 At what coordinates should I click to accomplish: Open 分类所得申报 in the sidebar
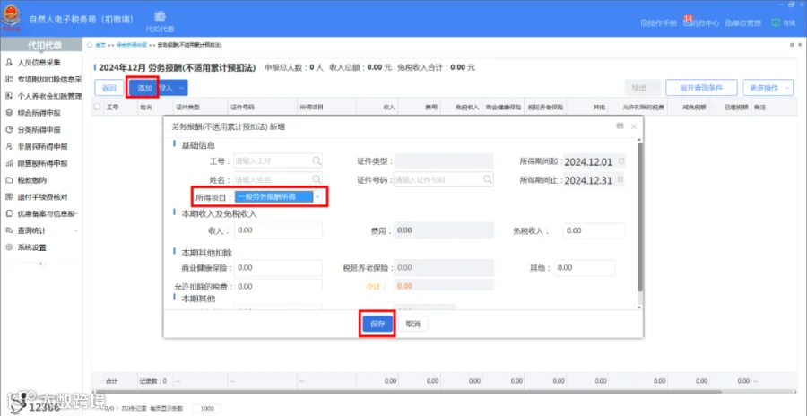(39, 130)
